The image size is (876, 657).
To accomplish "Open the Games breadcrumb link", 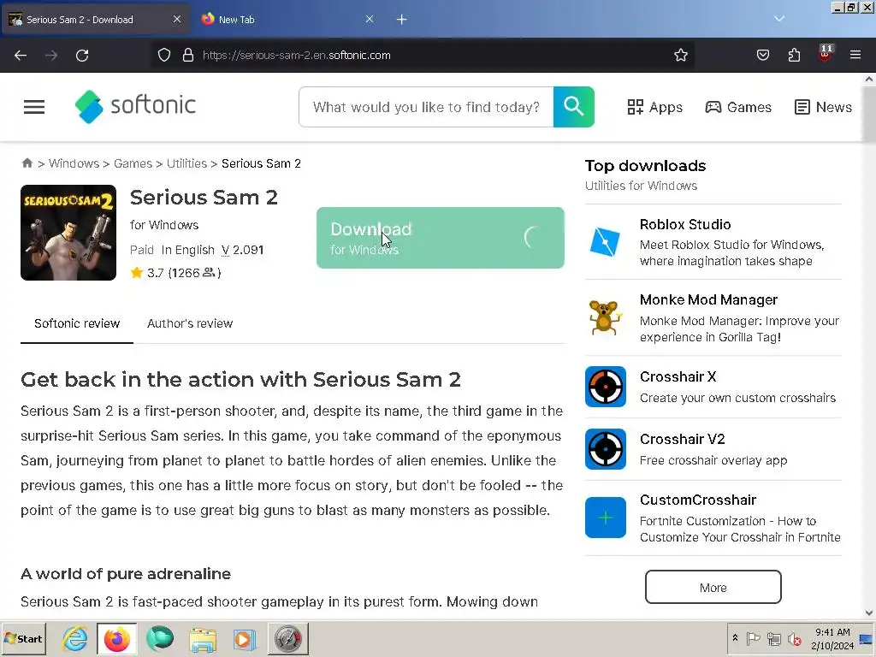I will (133, 163).
